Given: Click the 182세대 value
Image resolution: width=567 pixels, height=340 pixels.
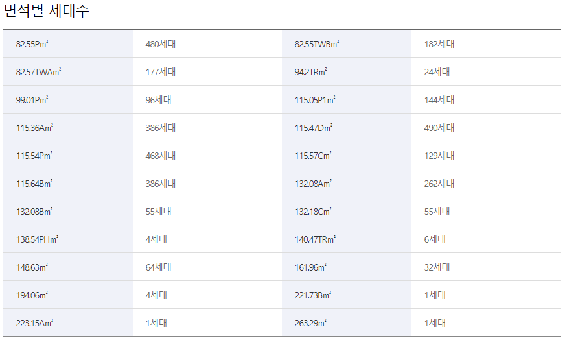Looking at the screenshot, I should [x=439, y=44].
